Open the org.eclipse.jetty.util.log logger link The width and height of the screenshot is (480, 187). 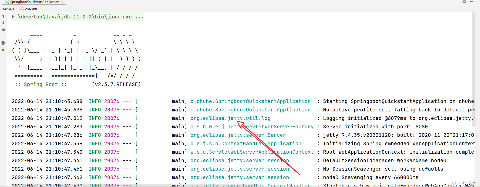coord(230,118)
